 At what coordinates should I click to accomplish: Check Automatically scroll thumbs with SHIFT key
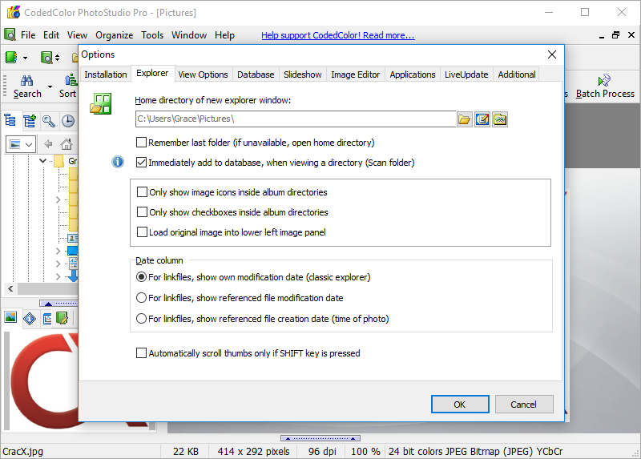(x=141, y=353)
